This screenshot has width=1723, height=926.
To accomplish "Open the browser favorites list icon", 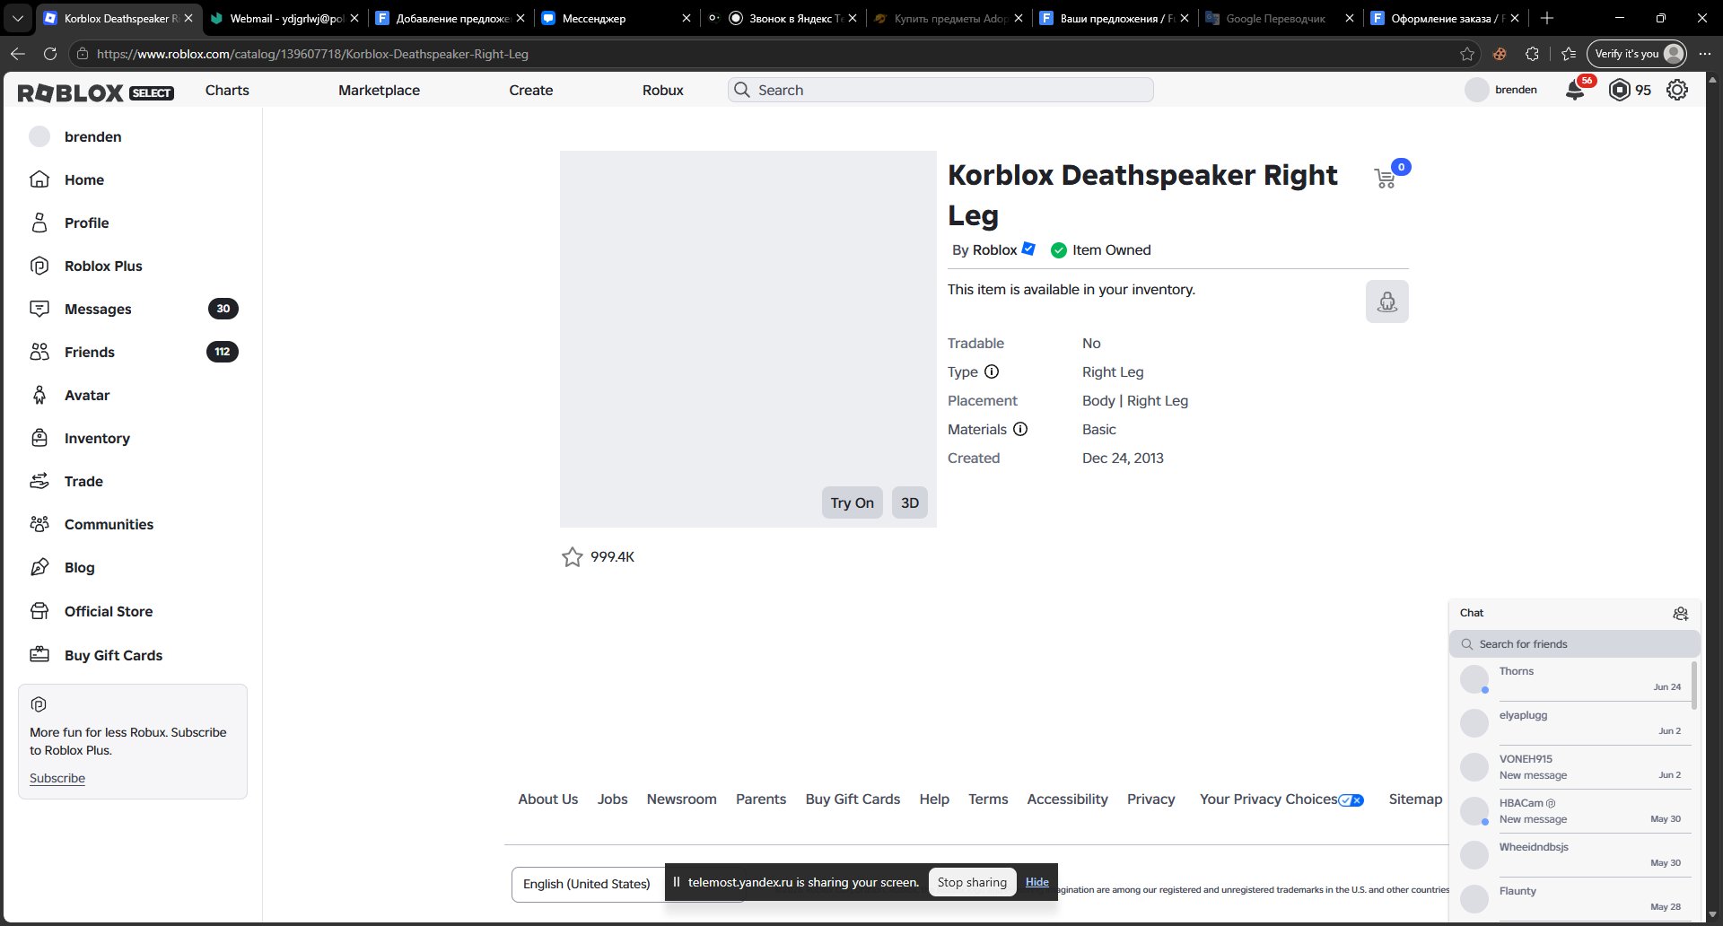I will pos(1568,54).
